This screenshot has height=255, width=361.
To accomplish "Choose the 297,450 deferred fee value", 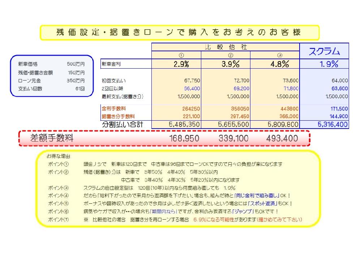I will click(x=240, y=116).
